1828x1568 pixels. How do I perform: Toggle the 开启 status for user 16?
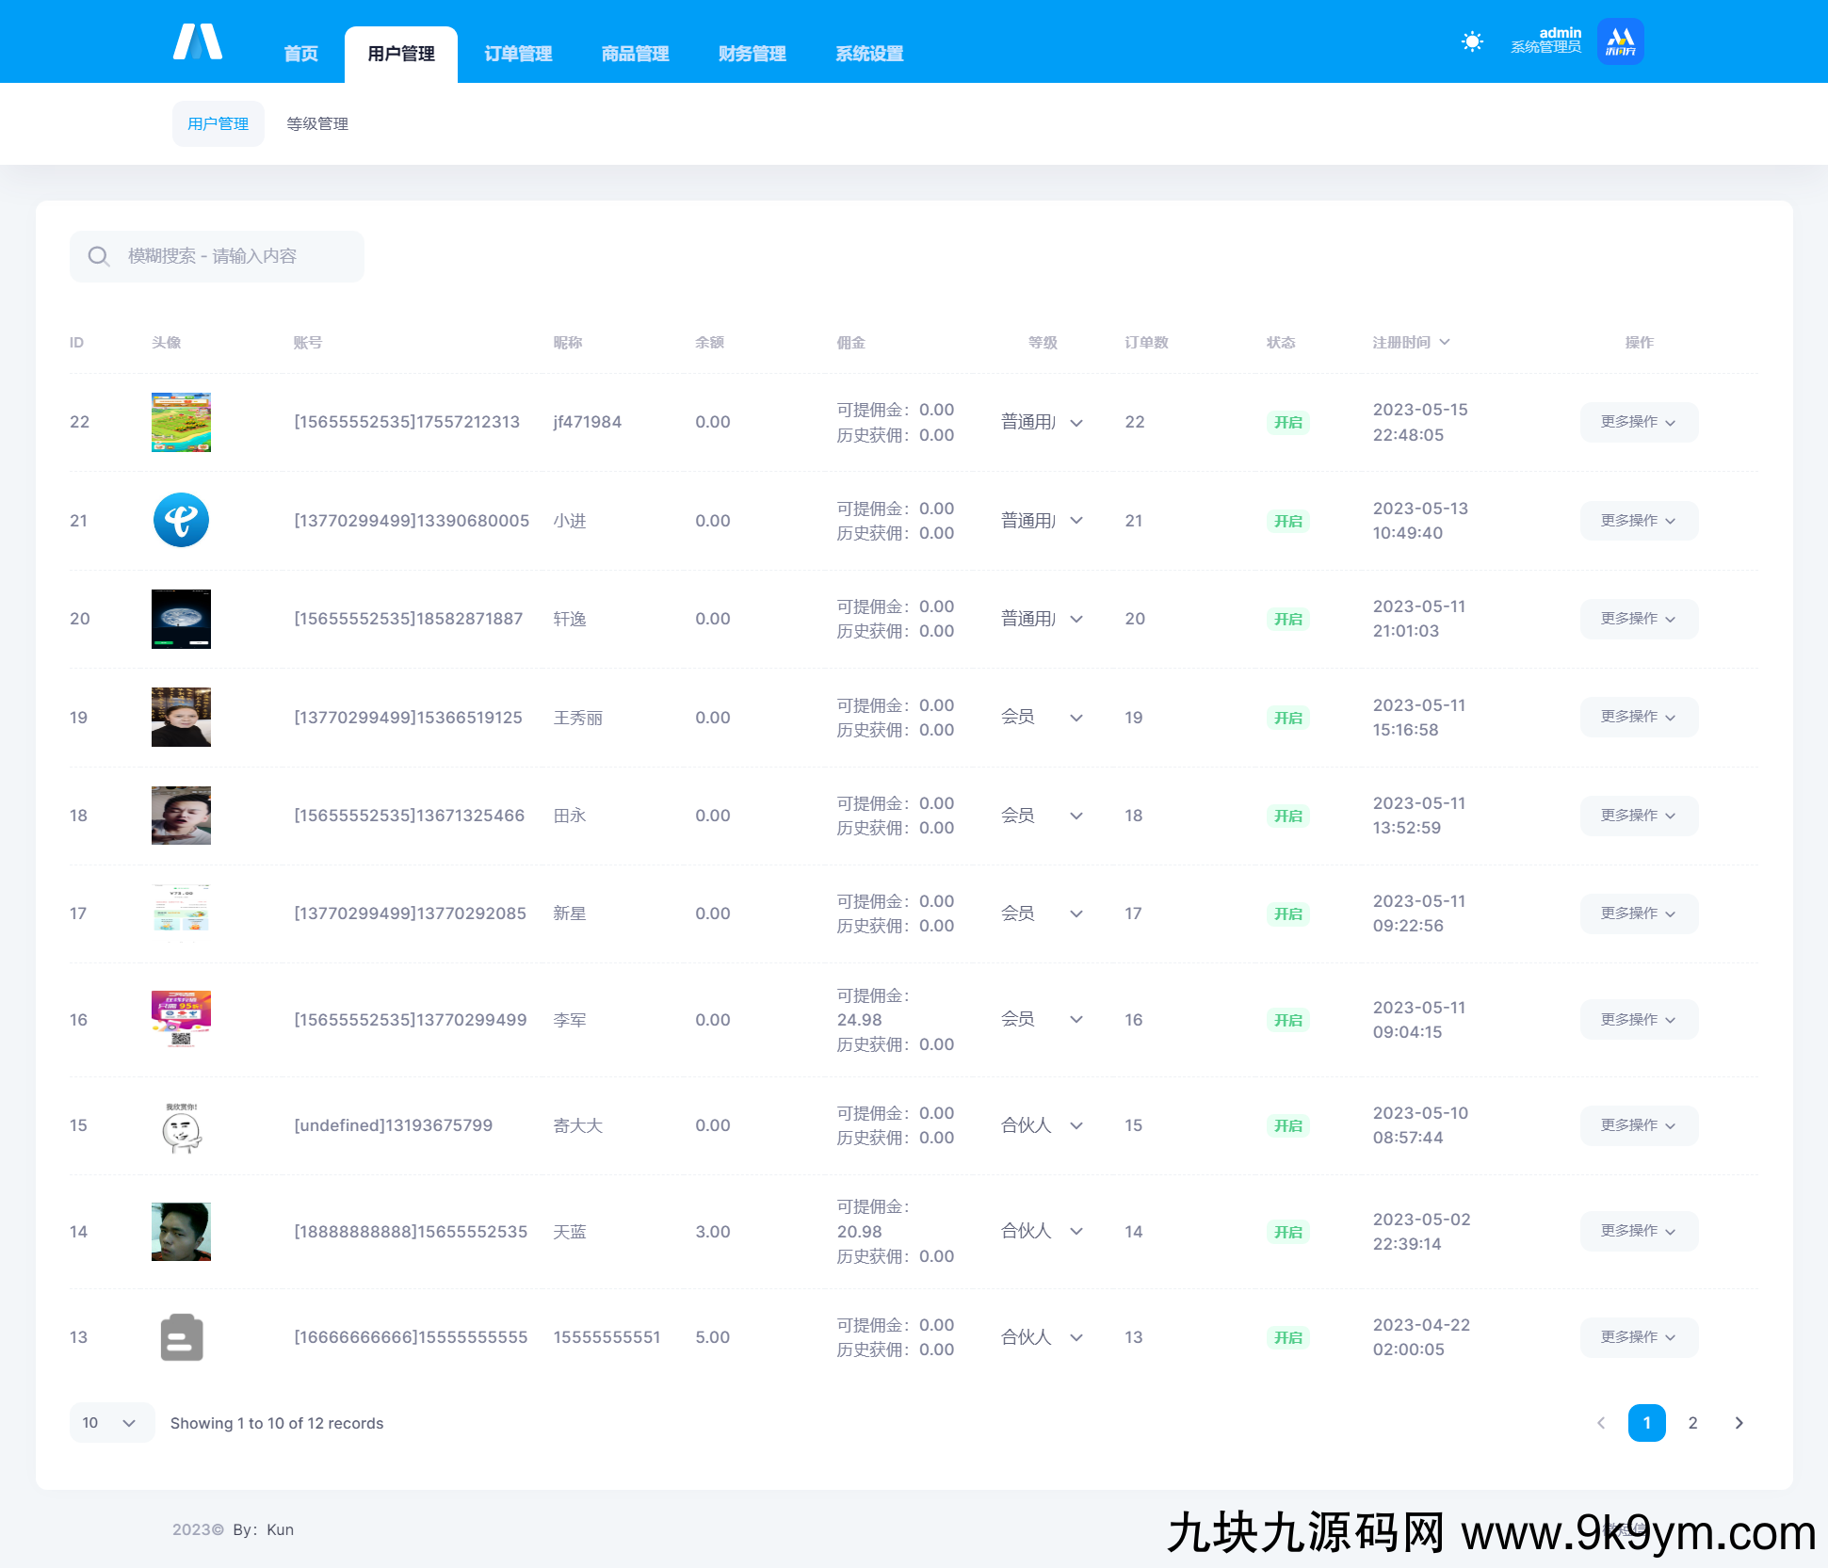[1287, 1020]
